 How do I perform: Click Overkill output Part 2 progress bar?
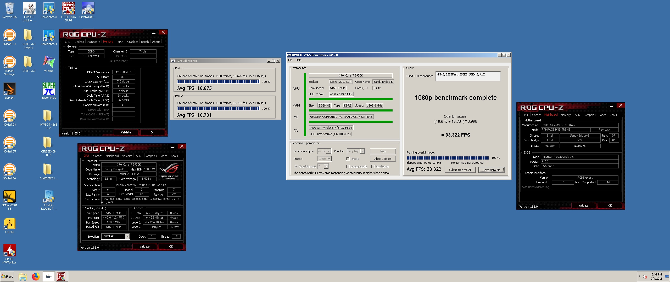pyautogui.click(x=218, y=109)
